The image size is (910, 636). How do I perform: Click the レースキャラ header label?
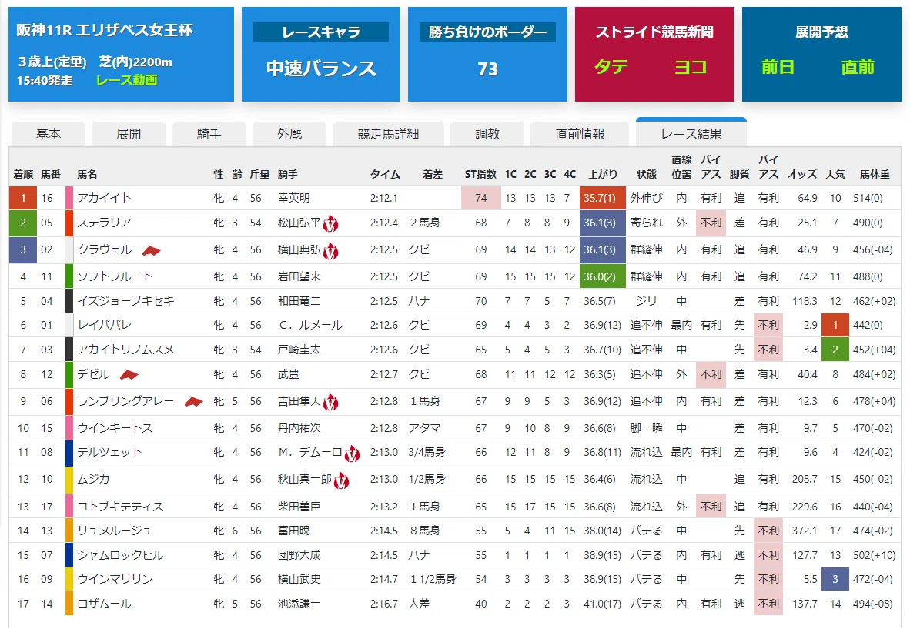pyautogui.click(x=321, y=32)
